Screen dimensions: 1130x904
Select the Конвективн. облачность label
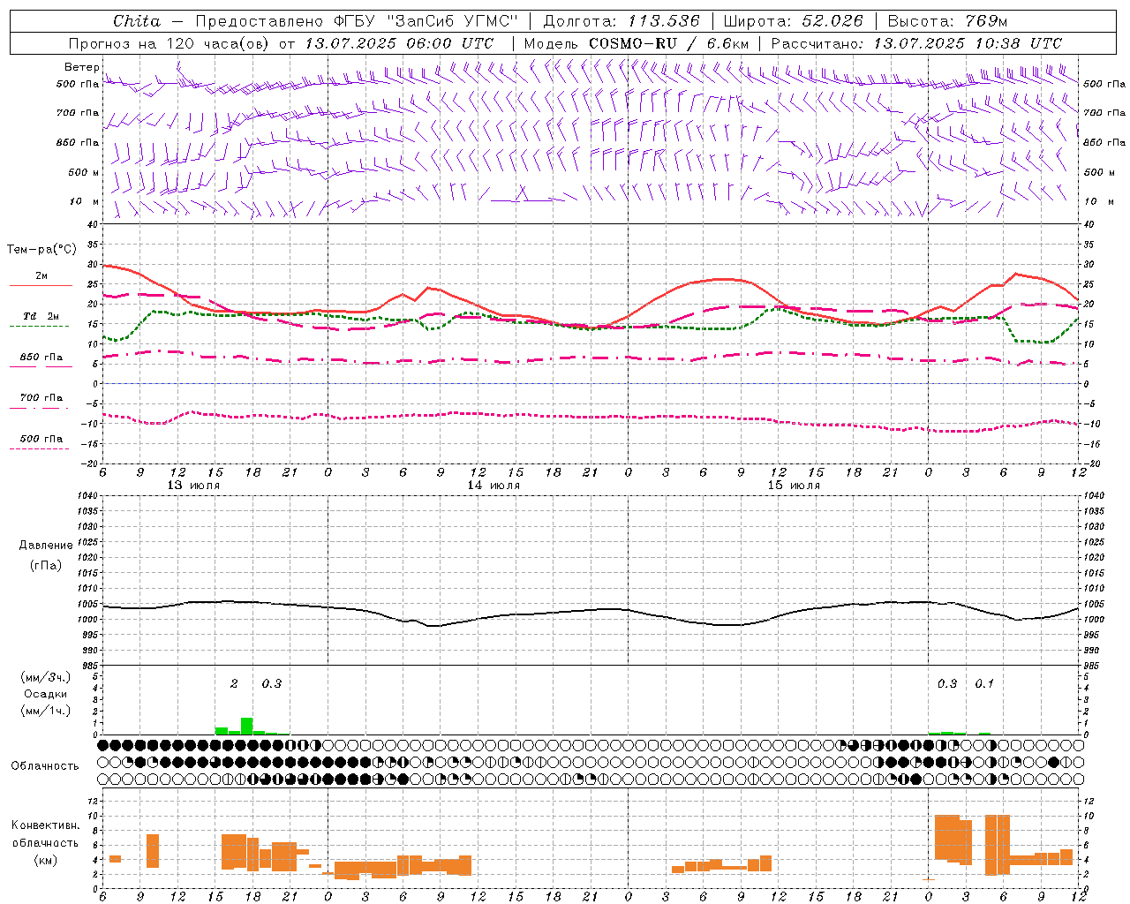coord(45,833)
